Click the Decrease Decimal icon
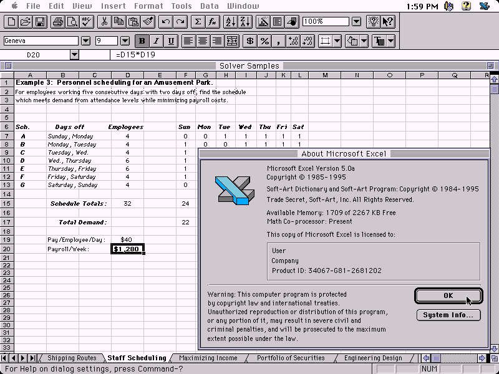Viewport: 499px width, 374px height. tap(308, 41)
